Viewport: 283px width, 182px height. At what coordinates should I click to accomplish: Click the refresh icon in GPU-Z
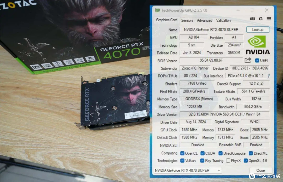click(260, 19)
